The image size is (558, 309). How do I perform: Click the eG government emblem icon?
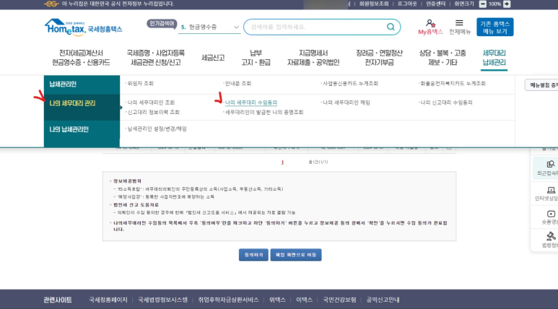pyautogui.click(x=51, y=4)
